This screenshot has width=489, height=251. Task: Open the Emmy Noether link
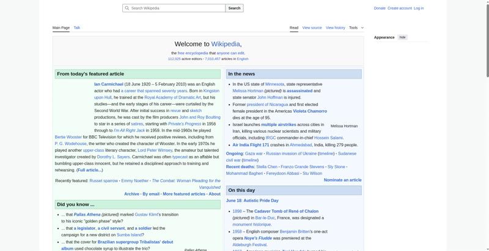(134, 181)
